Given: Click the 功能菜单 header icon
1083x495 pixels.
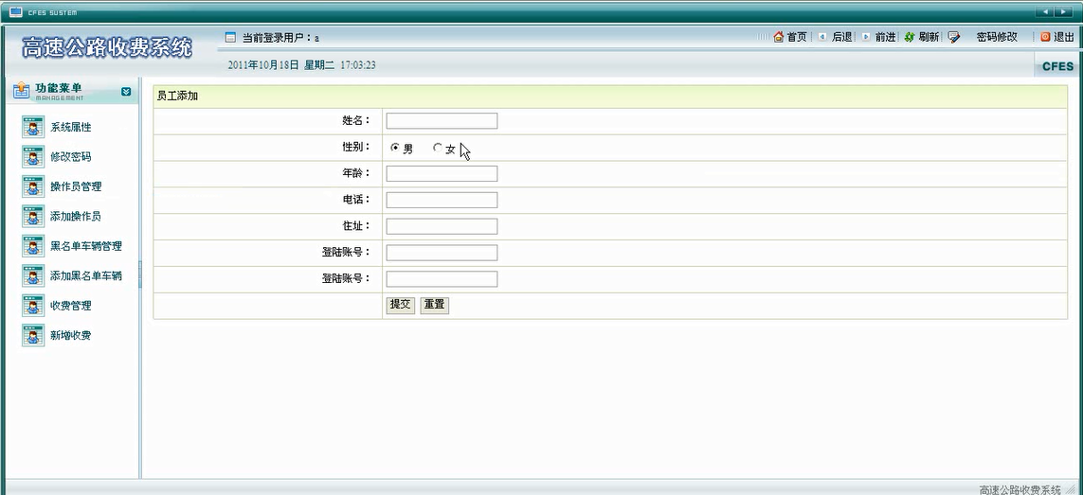Looking at the screenshot, I should tap(22, 91).
